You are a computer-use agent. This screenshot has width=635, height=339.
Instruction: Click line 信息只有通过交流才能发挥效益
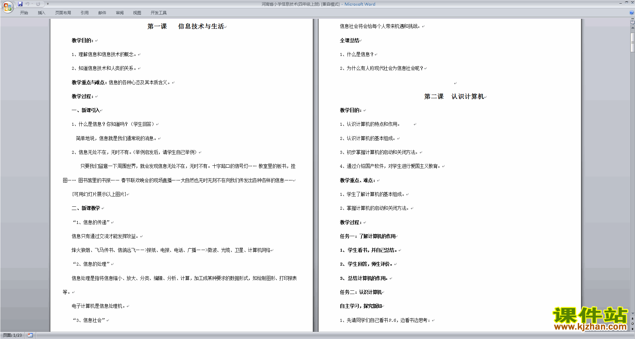pos(106,236)
